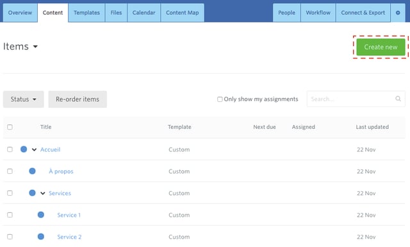The image size is (410, 247).
Task: Open the Services item link
Action: point(60,193)
